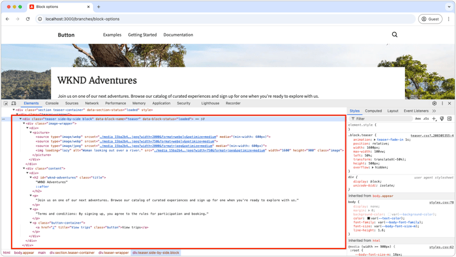Viewport: 456px width, 257px height.
Task: Open styles.css:62 source link
Action: 441,247
